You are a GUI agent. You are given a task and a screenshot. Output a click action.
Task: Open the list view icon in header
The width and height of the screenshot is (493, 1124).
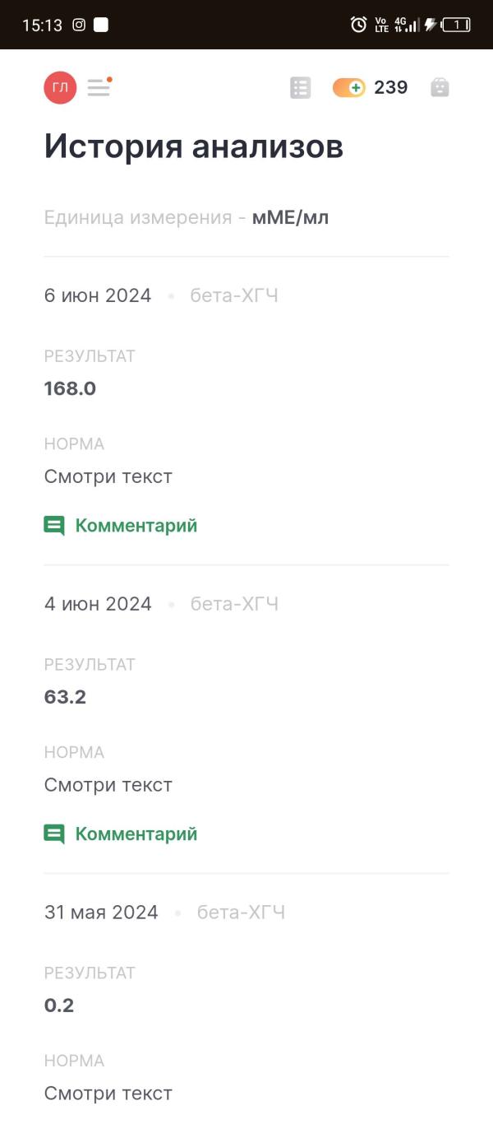(301, 88)
